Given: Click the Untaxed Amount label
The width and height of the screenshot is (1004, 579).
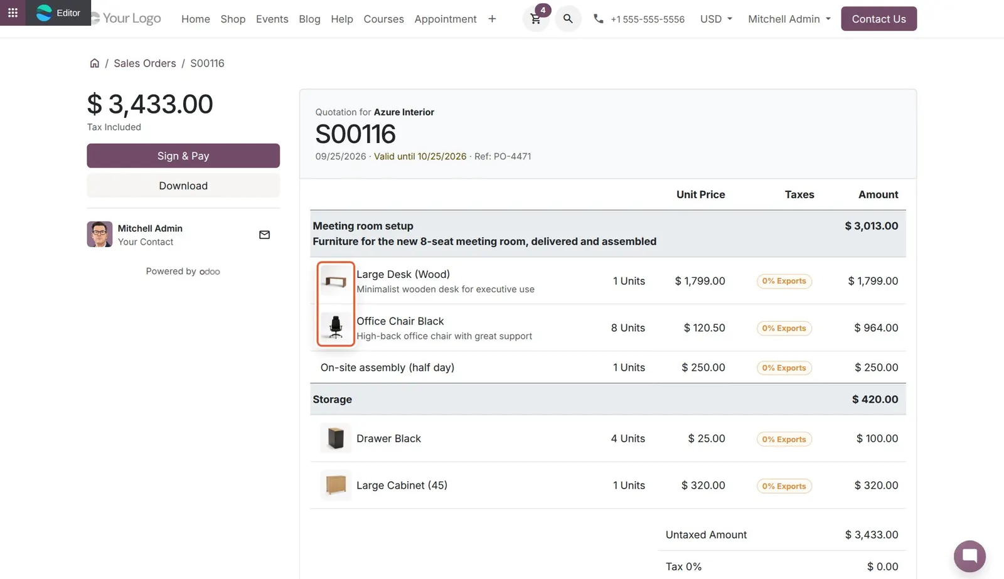Looking at the screenshot, I should 706,534.
